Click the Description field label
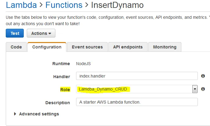Image resolution: width=210 pixels, height=126 pixels. coord(58,103)
